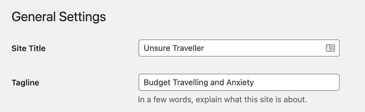Select the General Settings heading

[59, 17]
